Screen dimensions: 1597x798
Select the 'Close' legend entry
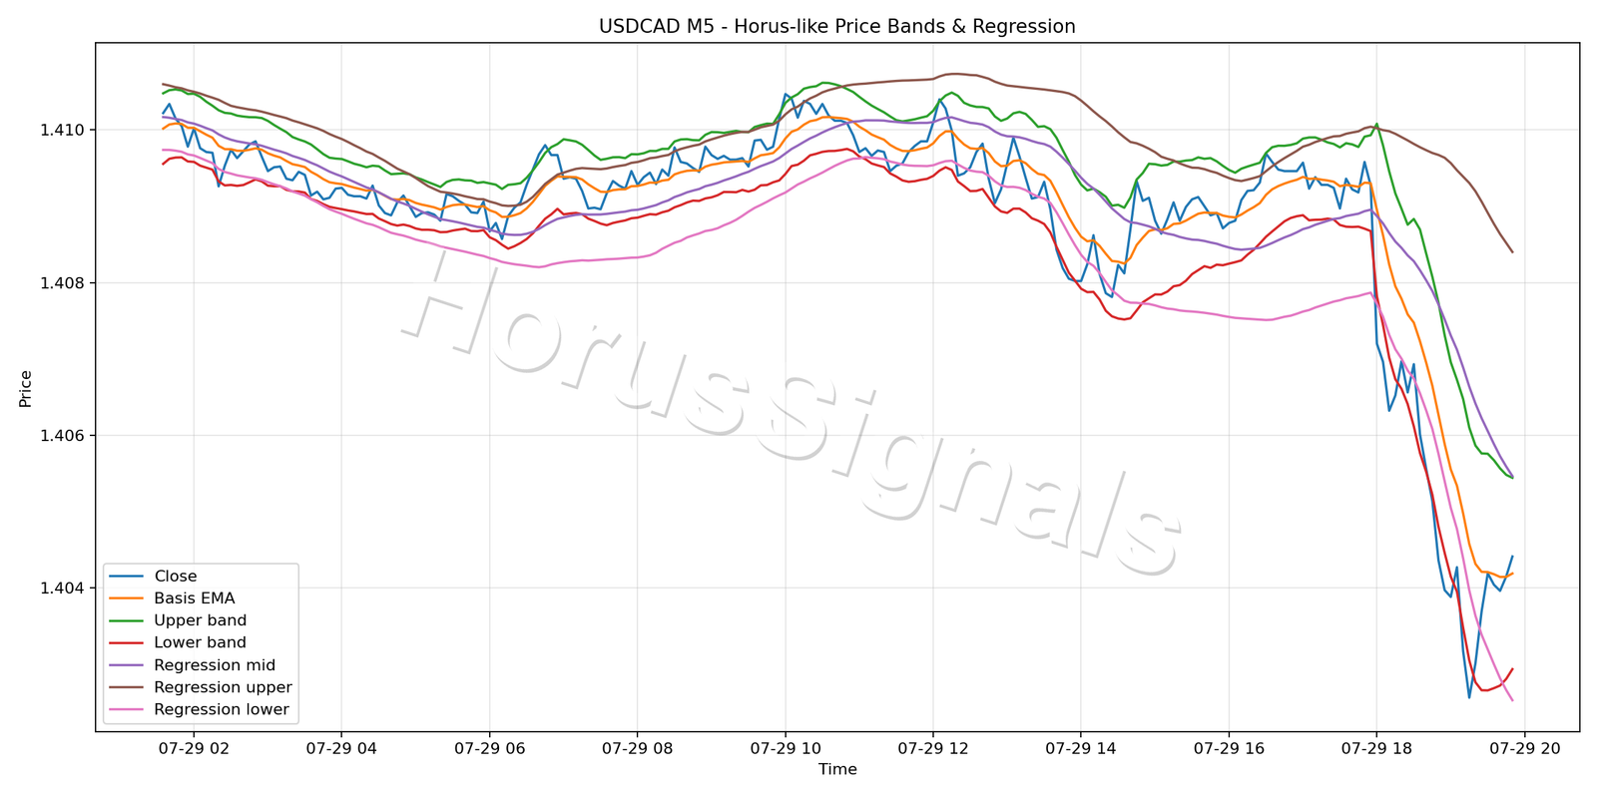pos(154,577)
